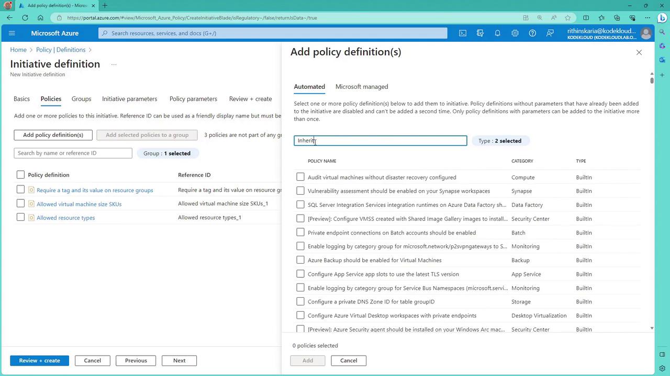Go to the Review + create tab
Screen dimensions: 670x376
click(250, 99)
